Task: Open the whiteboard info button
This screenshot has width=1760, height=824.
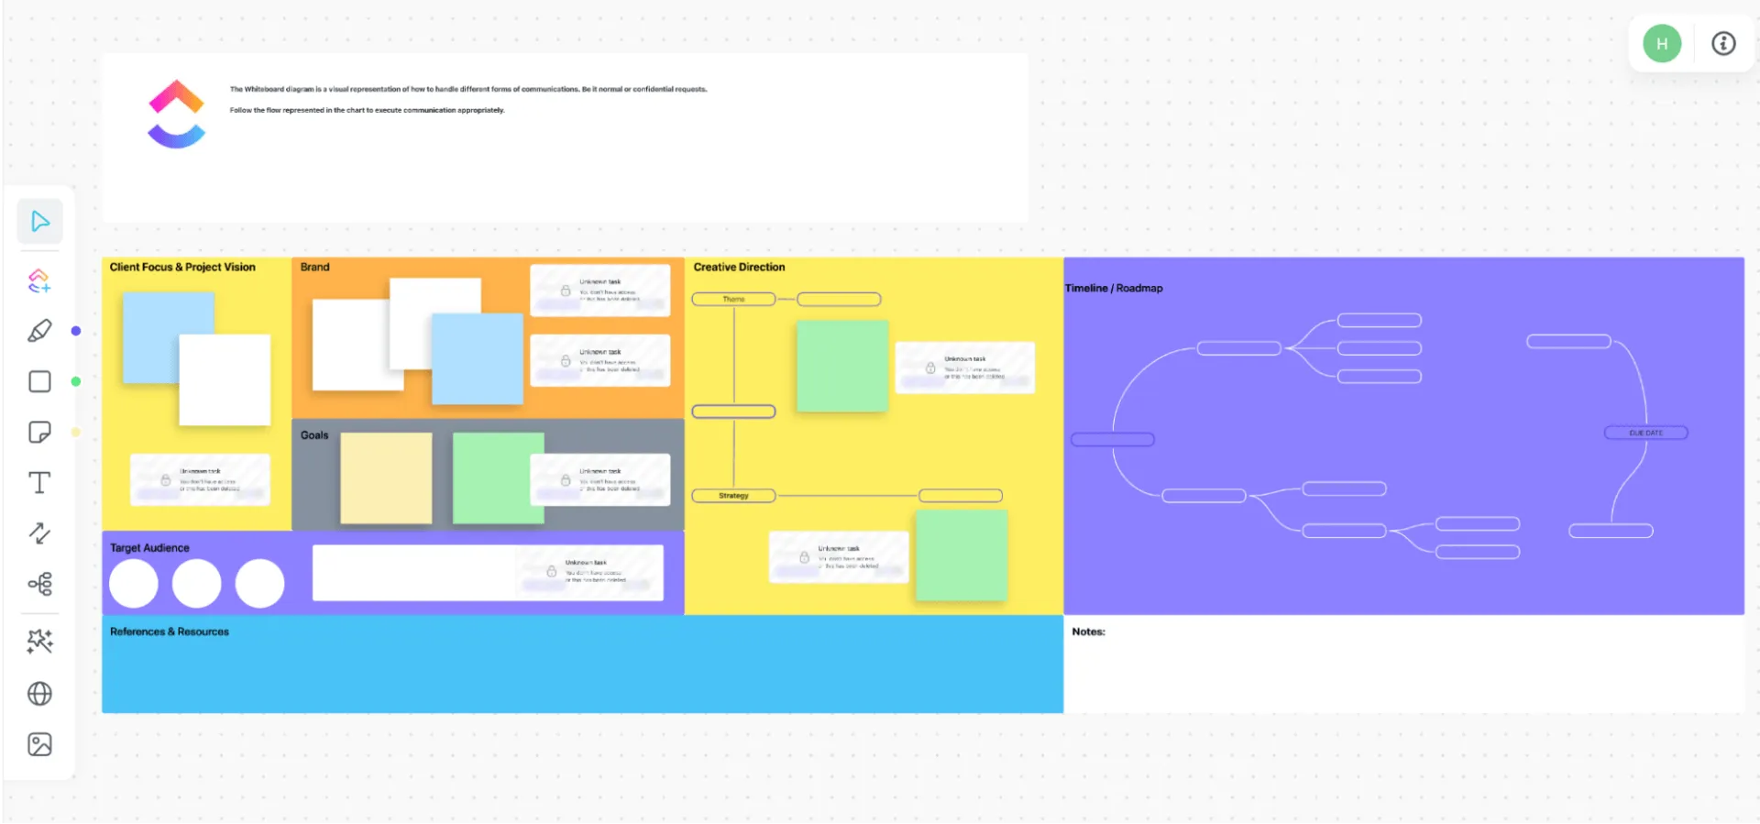Action: click(1723, 43)
